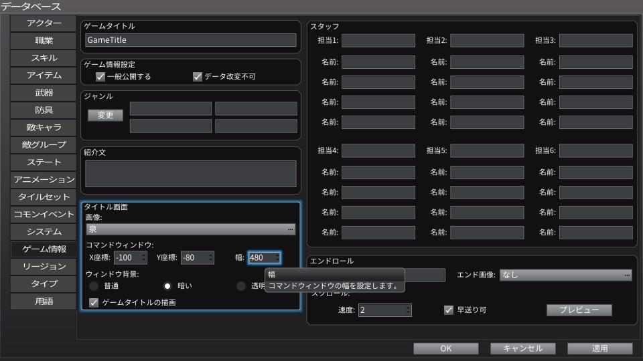Switch to the コモンイベント tab

click(x=44, y=215)
